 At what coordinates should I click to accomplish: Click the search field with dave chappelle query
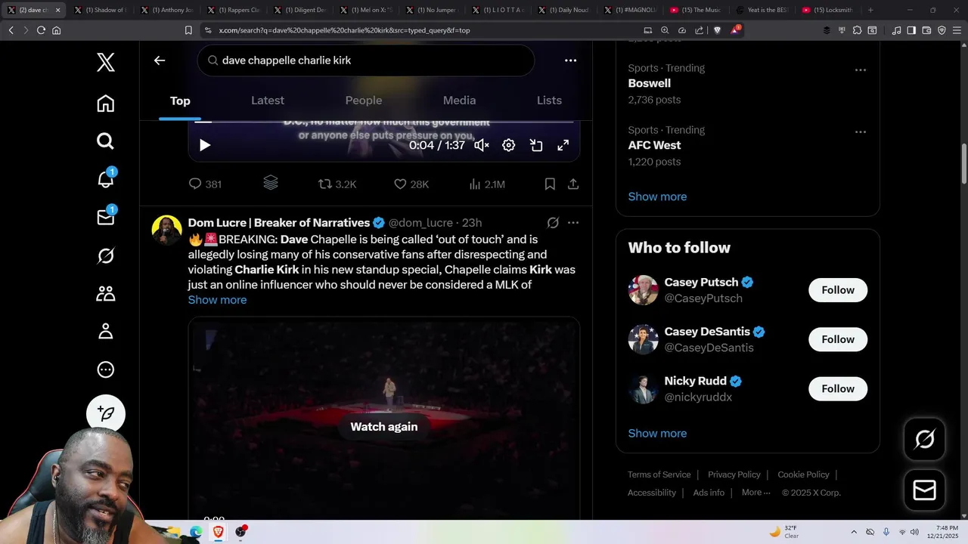point(366,60)
